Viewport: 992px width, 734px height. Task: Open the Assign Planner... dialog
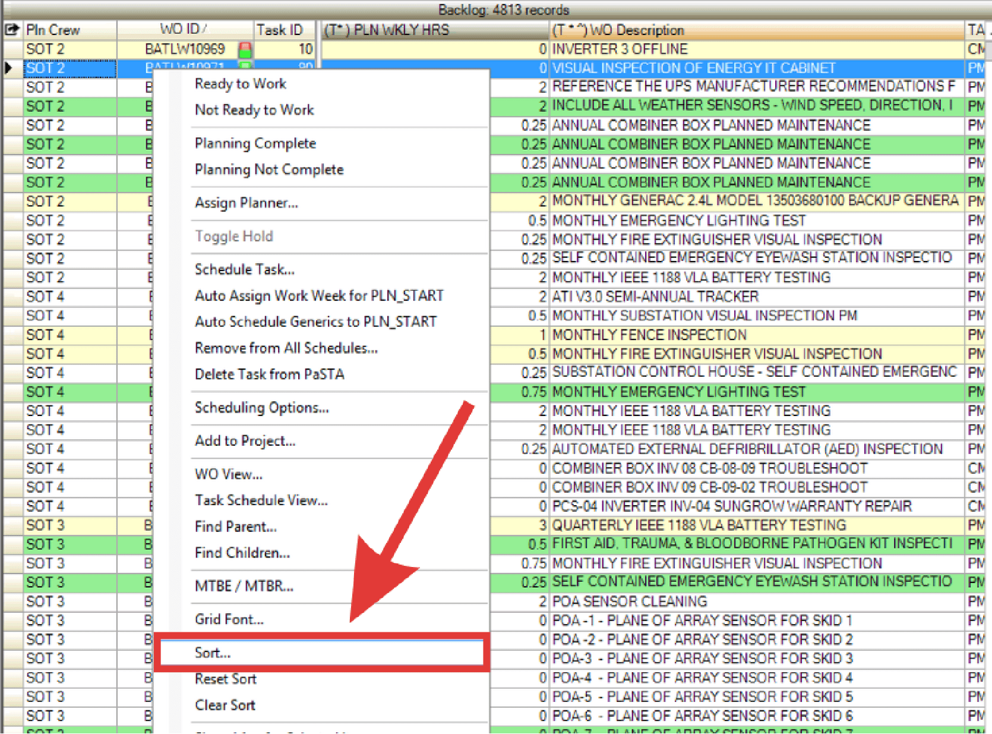coord(247,203)
